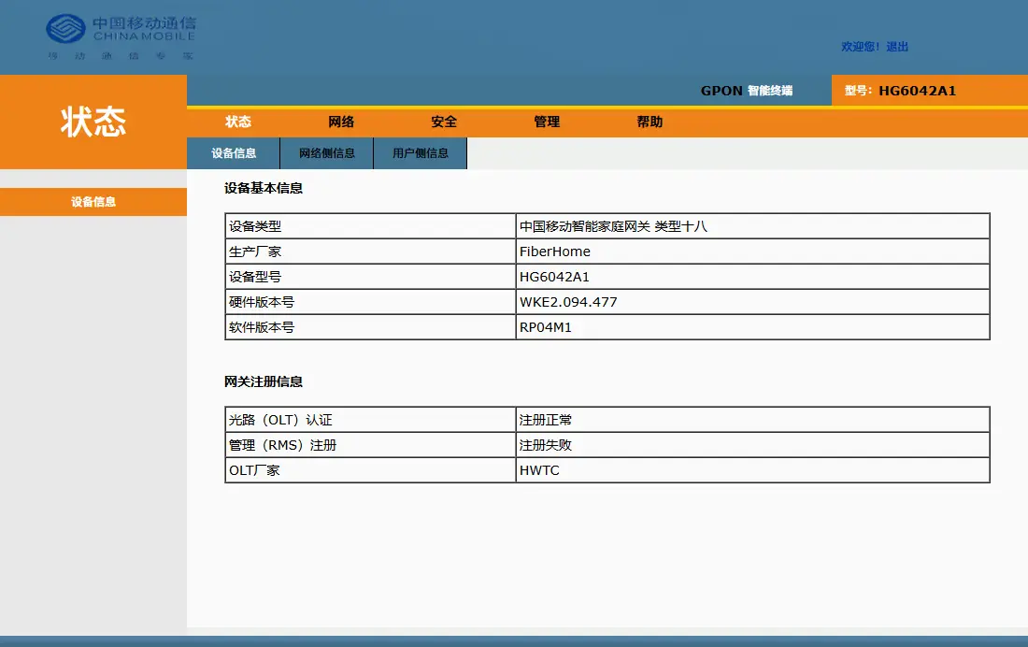Click the large 状态 sidebar header
The image size is (1028, 647).
click(x=93, y=122)
